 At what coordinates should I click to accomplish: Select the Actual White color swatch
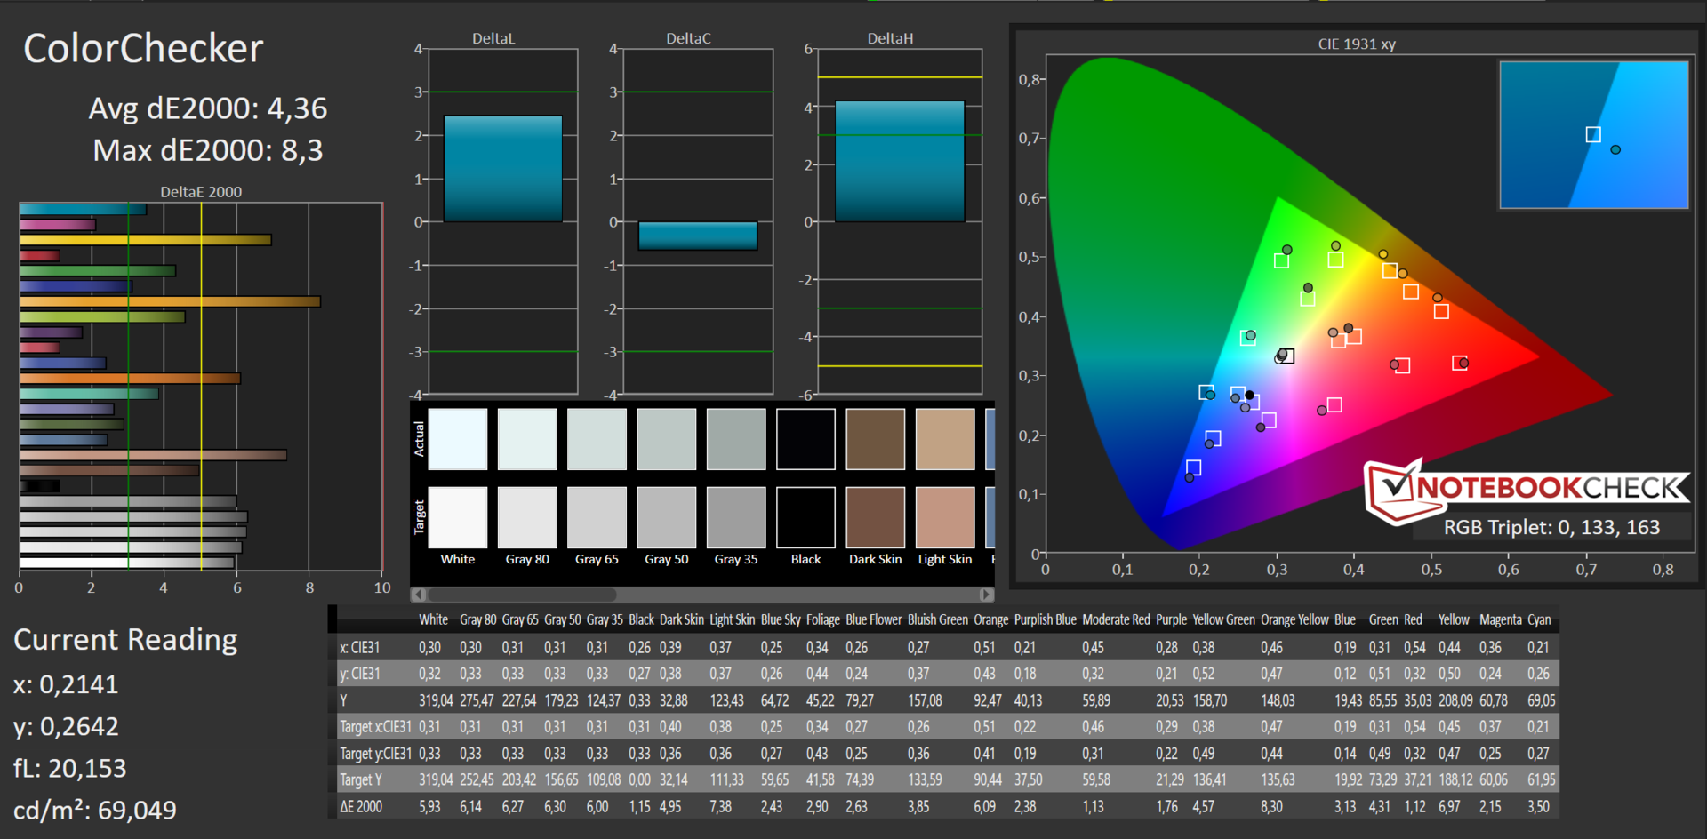458,439
